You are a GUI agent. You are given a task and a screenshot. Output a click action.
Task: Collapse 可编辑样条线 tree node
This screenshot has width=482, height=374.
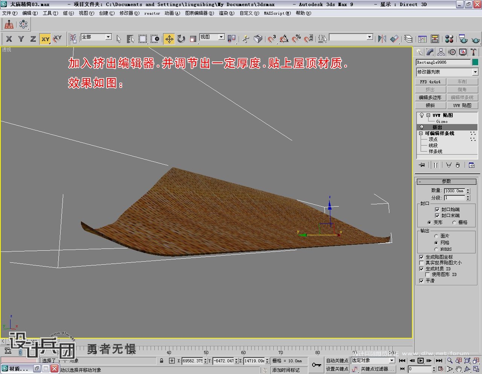pyautogui.click(x=421, y=133)
